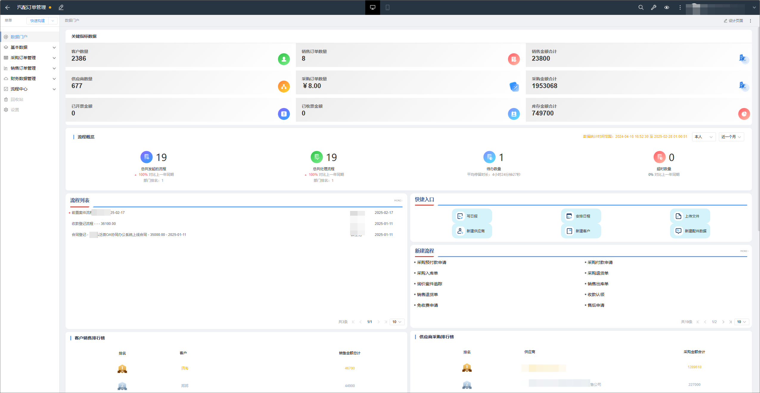This screenshot has height=393, width=760.
Task: Open 上传文件 quick entry
Action: pyautogui.click(x=690, y=216)
